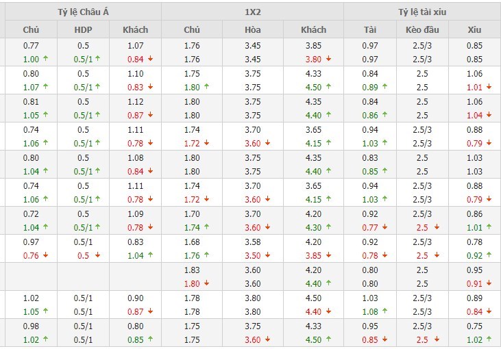Select the Kèo đầu column header
Image resolution: width=501 pixels, height=349 pixels.
click(x=422, y=29)
